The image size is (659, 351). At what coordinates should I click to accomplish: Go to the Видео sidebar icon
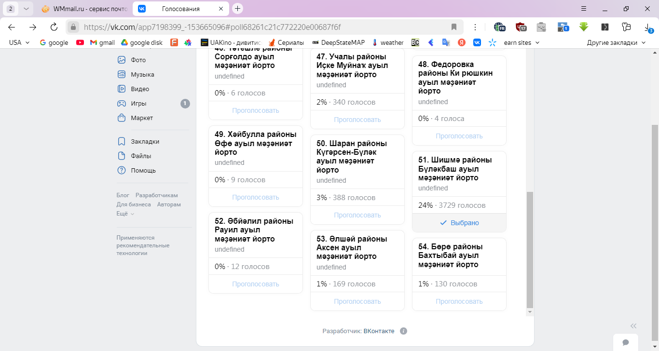(122, 89)
